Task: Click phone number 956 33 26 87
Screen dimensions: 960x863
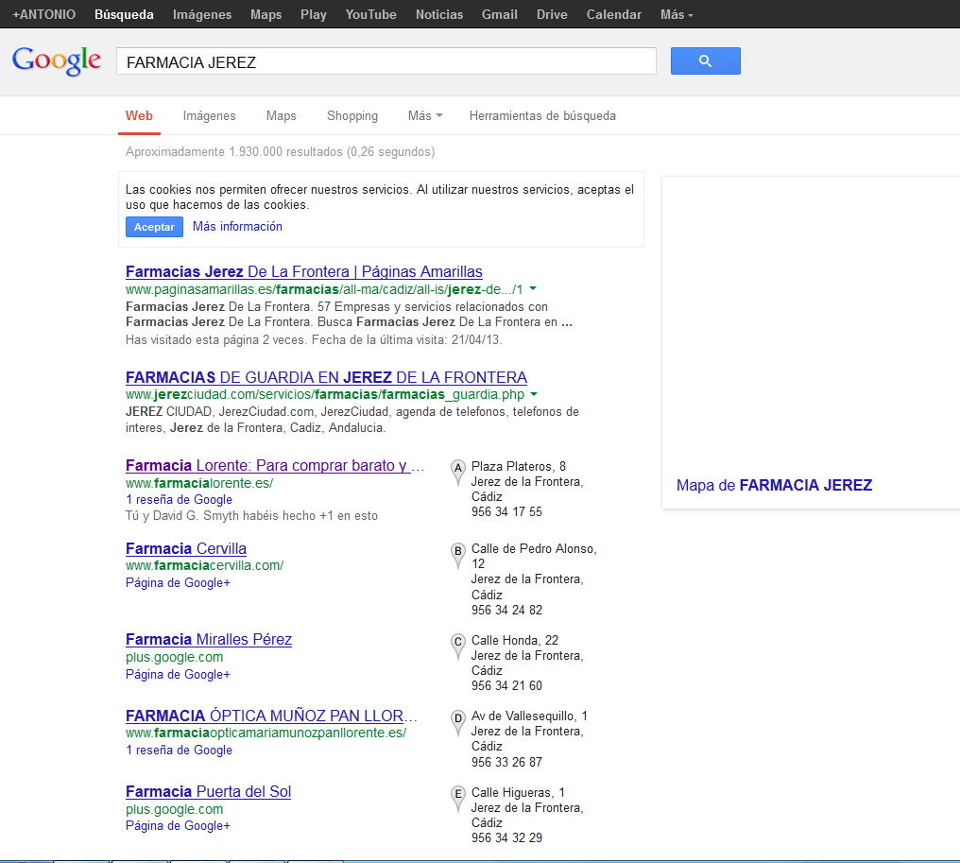Action: pyautogui.click(x=506, y=762)
